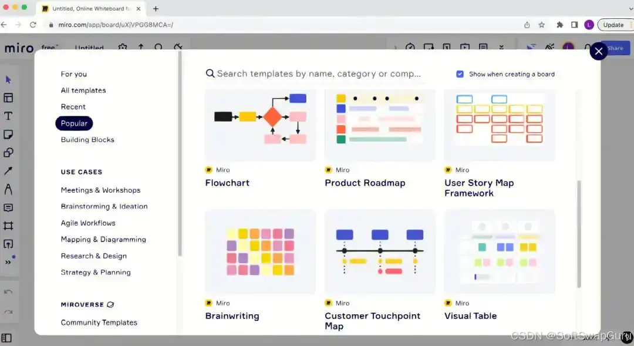Select the Sticky note tool
This screenshot has height=346, width=634.
8,135
